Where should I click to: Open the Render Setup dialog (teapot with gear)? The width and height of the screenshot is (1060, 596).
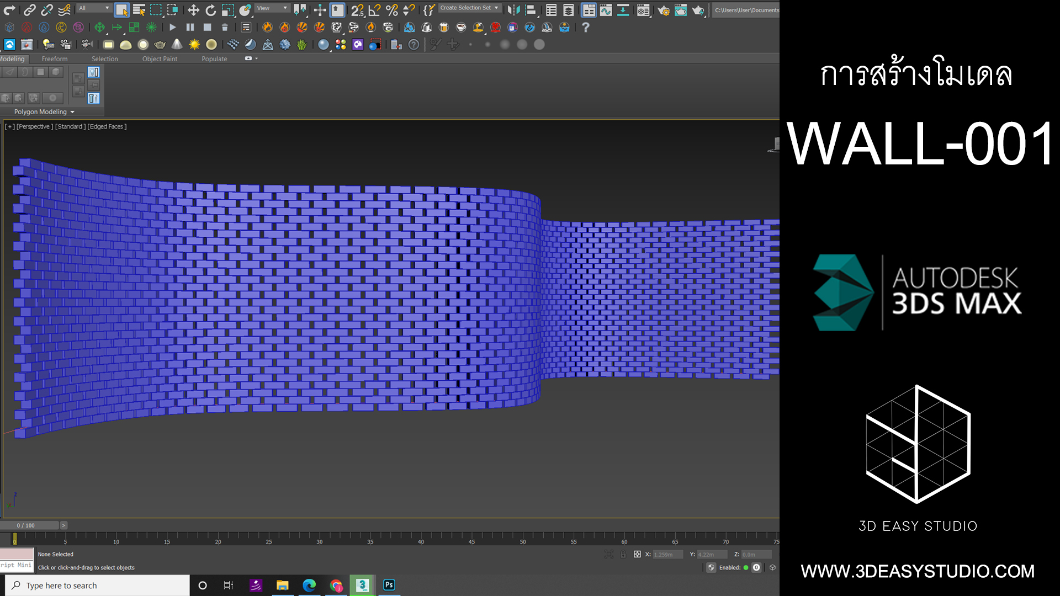pyautogui.click(x=665, y=9)
